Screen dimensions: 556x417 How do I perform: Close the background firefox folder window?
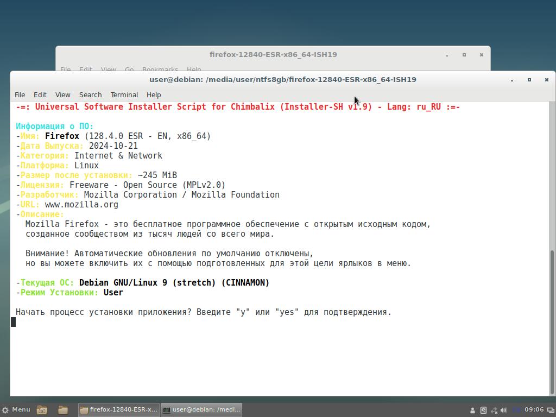tap(481, 55)
